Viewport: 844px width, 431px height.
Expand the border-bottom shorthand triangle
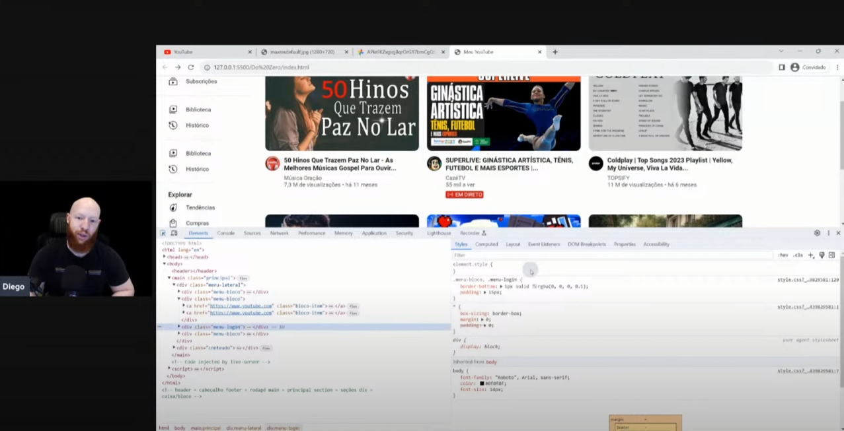click(x=501, y=286)
